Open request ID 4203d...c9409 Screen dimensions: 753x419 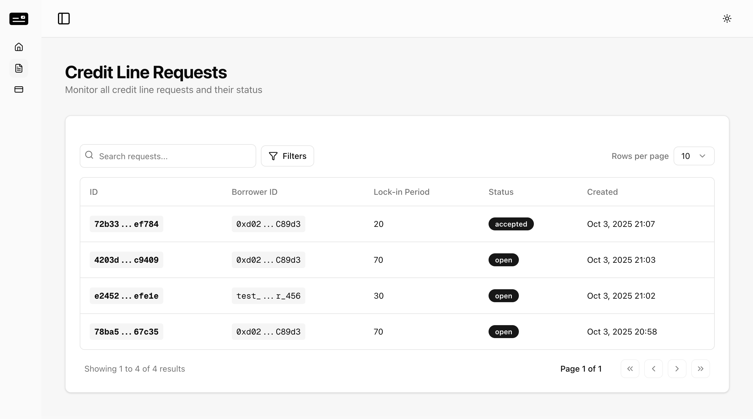tap(126, 260)
